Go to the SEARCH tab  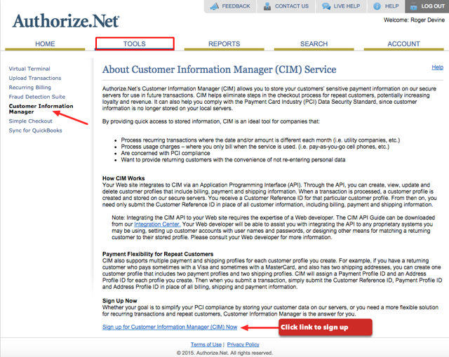pyautogui.click(x=314, y=44)
